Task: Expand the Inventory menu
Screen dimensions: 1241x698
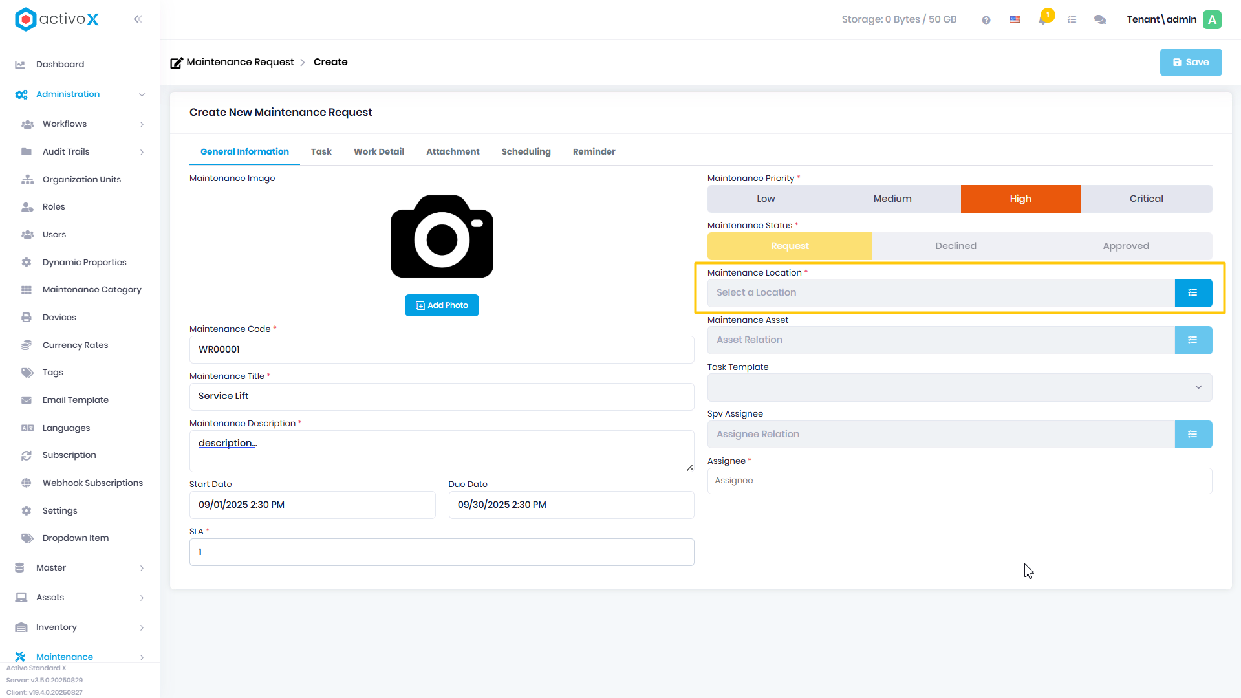Action: coord(142,627)
